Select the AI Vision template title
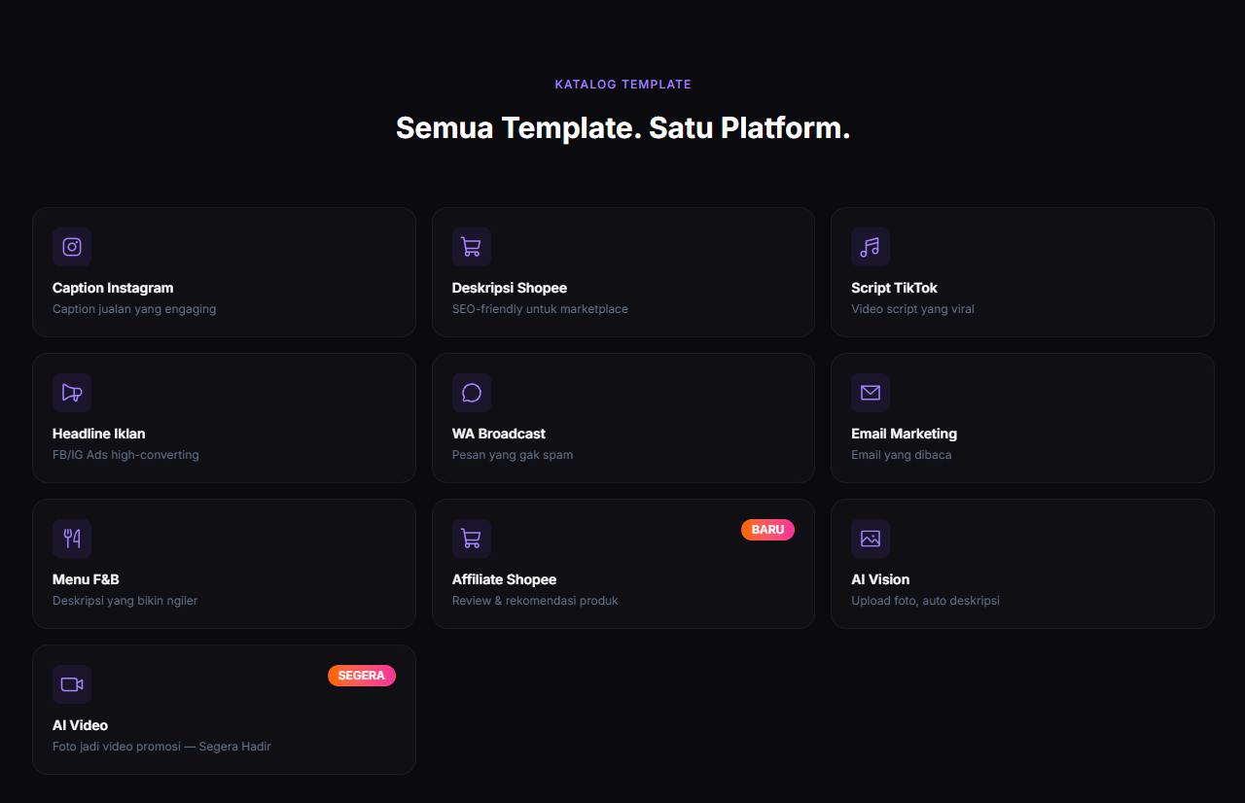The image size is (1245, 803). point(880,579)
